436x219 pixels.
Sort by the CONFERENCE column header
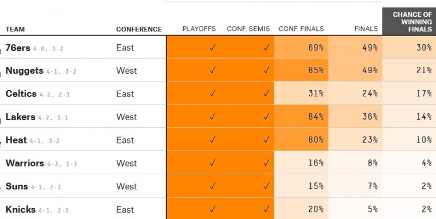[139, 29]
